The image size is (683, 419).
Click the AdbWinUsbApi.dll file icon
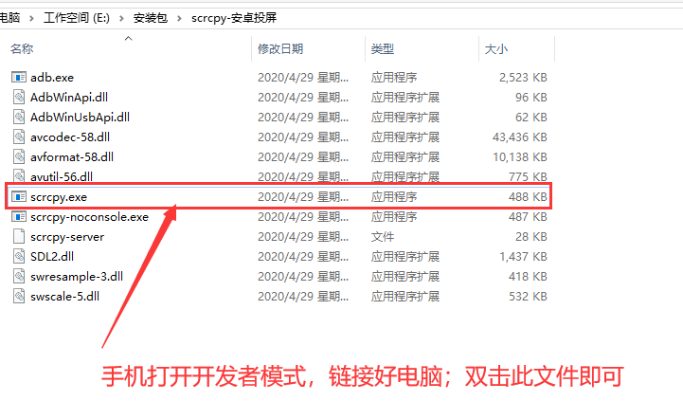tap(19, 118)
